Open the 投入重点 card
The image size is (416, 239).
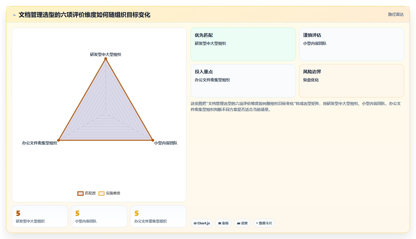[x=243, y=81]
